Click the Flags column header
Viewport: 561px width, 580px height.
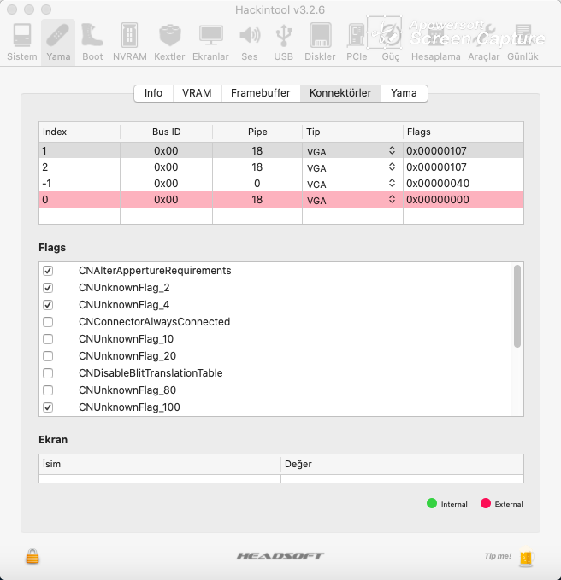coord(464,132)
